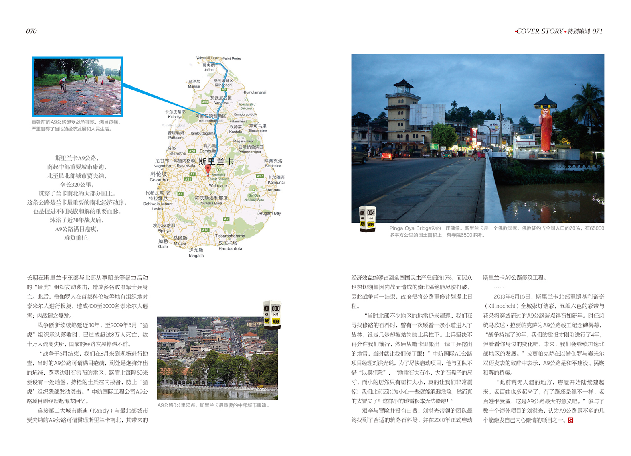Click the Hambantota label on the map
Viewport: 631px width, 456px height.
(230, 248)
